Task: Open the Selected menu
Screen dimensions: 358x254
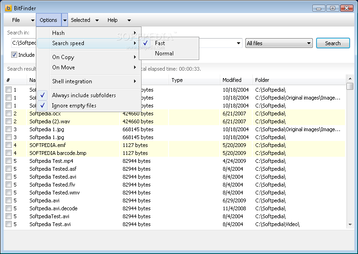Action: tap(81, 20)
